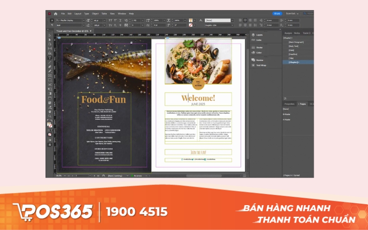Open the page number dropdown in status bar
The image size is (368, 230).
pyautogui.click(x=90, y=176)
